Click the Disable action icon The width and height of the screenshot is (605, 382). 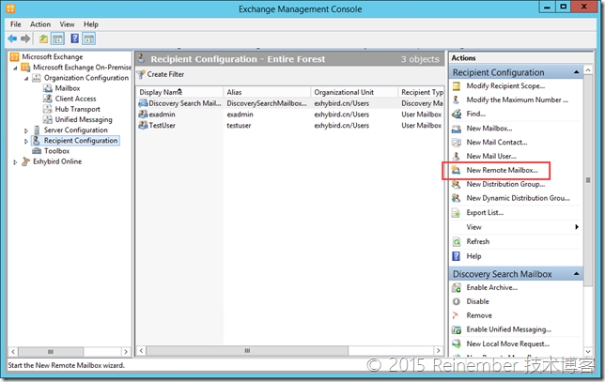pyautogui.click(x=457, y=301)
